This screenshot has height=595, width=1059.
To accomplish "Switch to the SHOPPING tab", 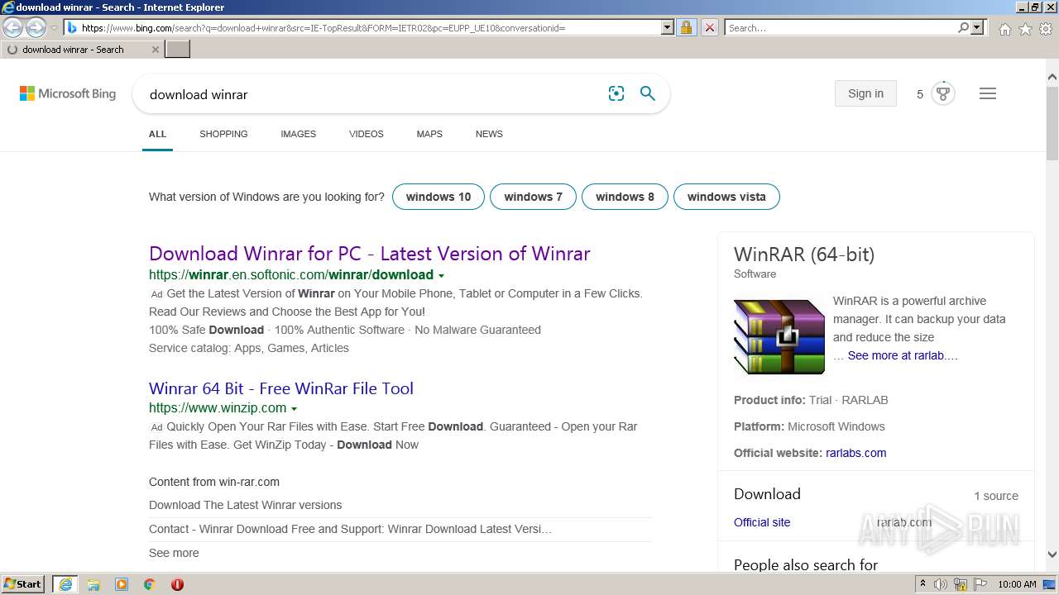I will coord(223,134).
